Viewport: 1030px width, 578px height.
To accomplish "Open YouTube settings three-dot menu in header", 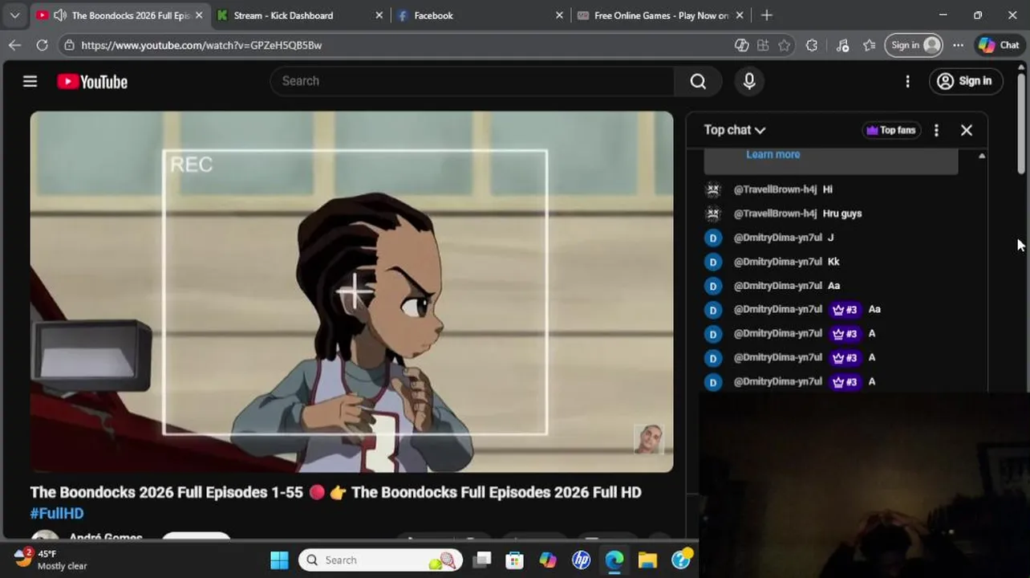I will click(x=907, y=81).
